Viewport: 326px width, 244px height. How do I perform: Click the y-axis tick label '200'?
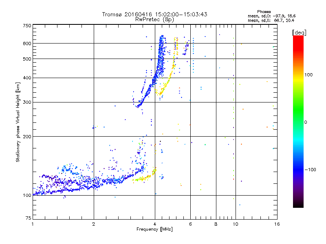(x=27, y=137)
